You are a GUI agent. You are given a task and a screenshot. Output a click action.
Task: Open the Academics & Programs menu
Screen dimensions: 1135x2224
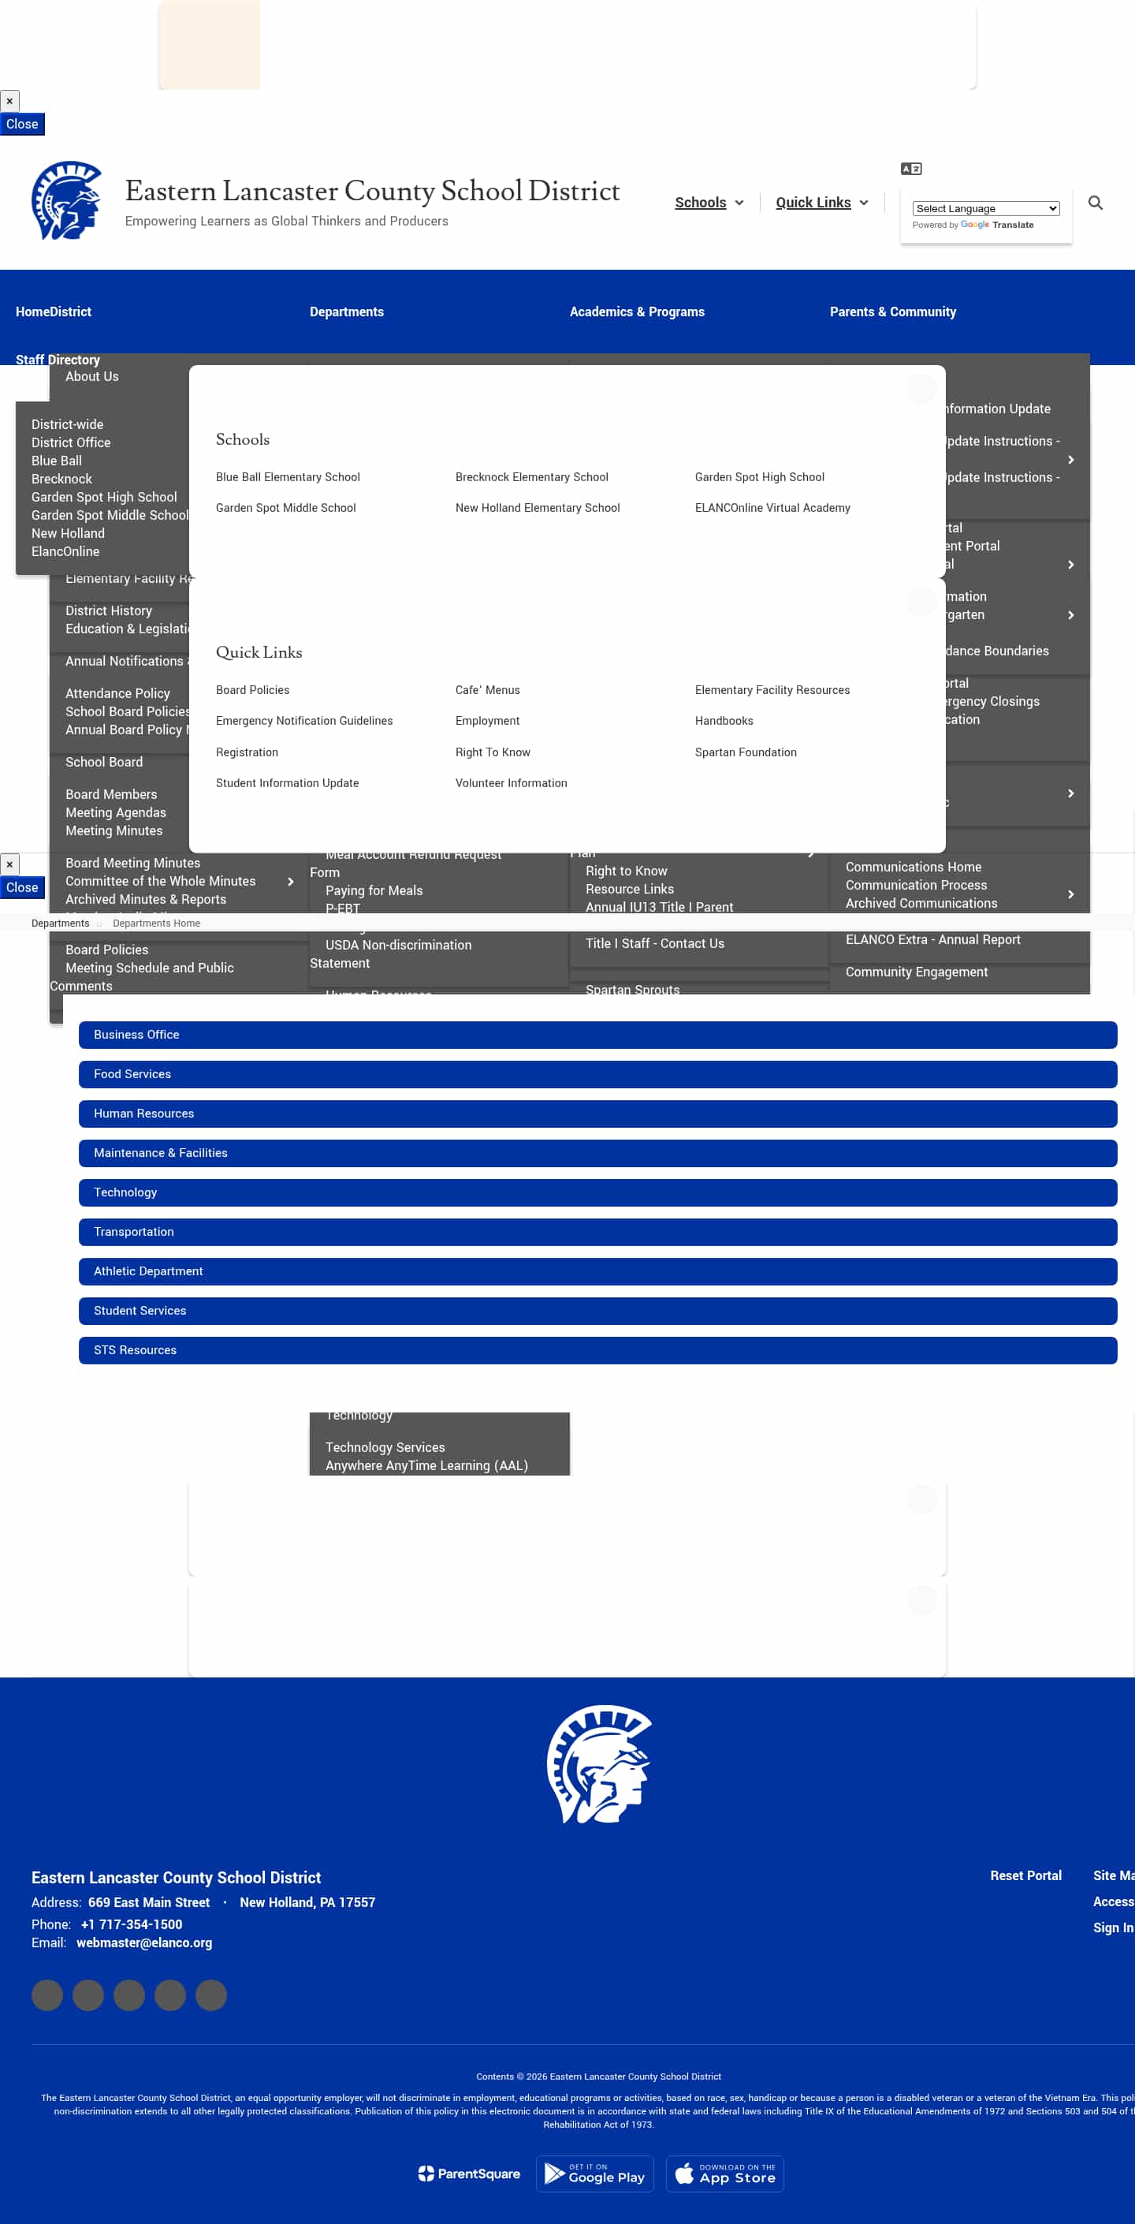click(636, 312)
